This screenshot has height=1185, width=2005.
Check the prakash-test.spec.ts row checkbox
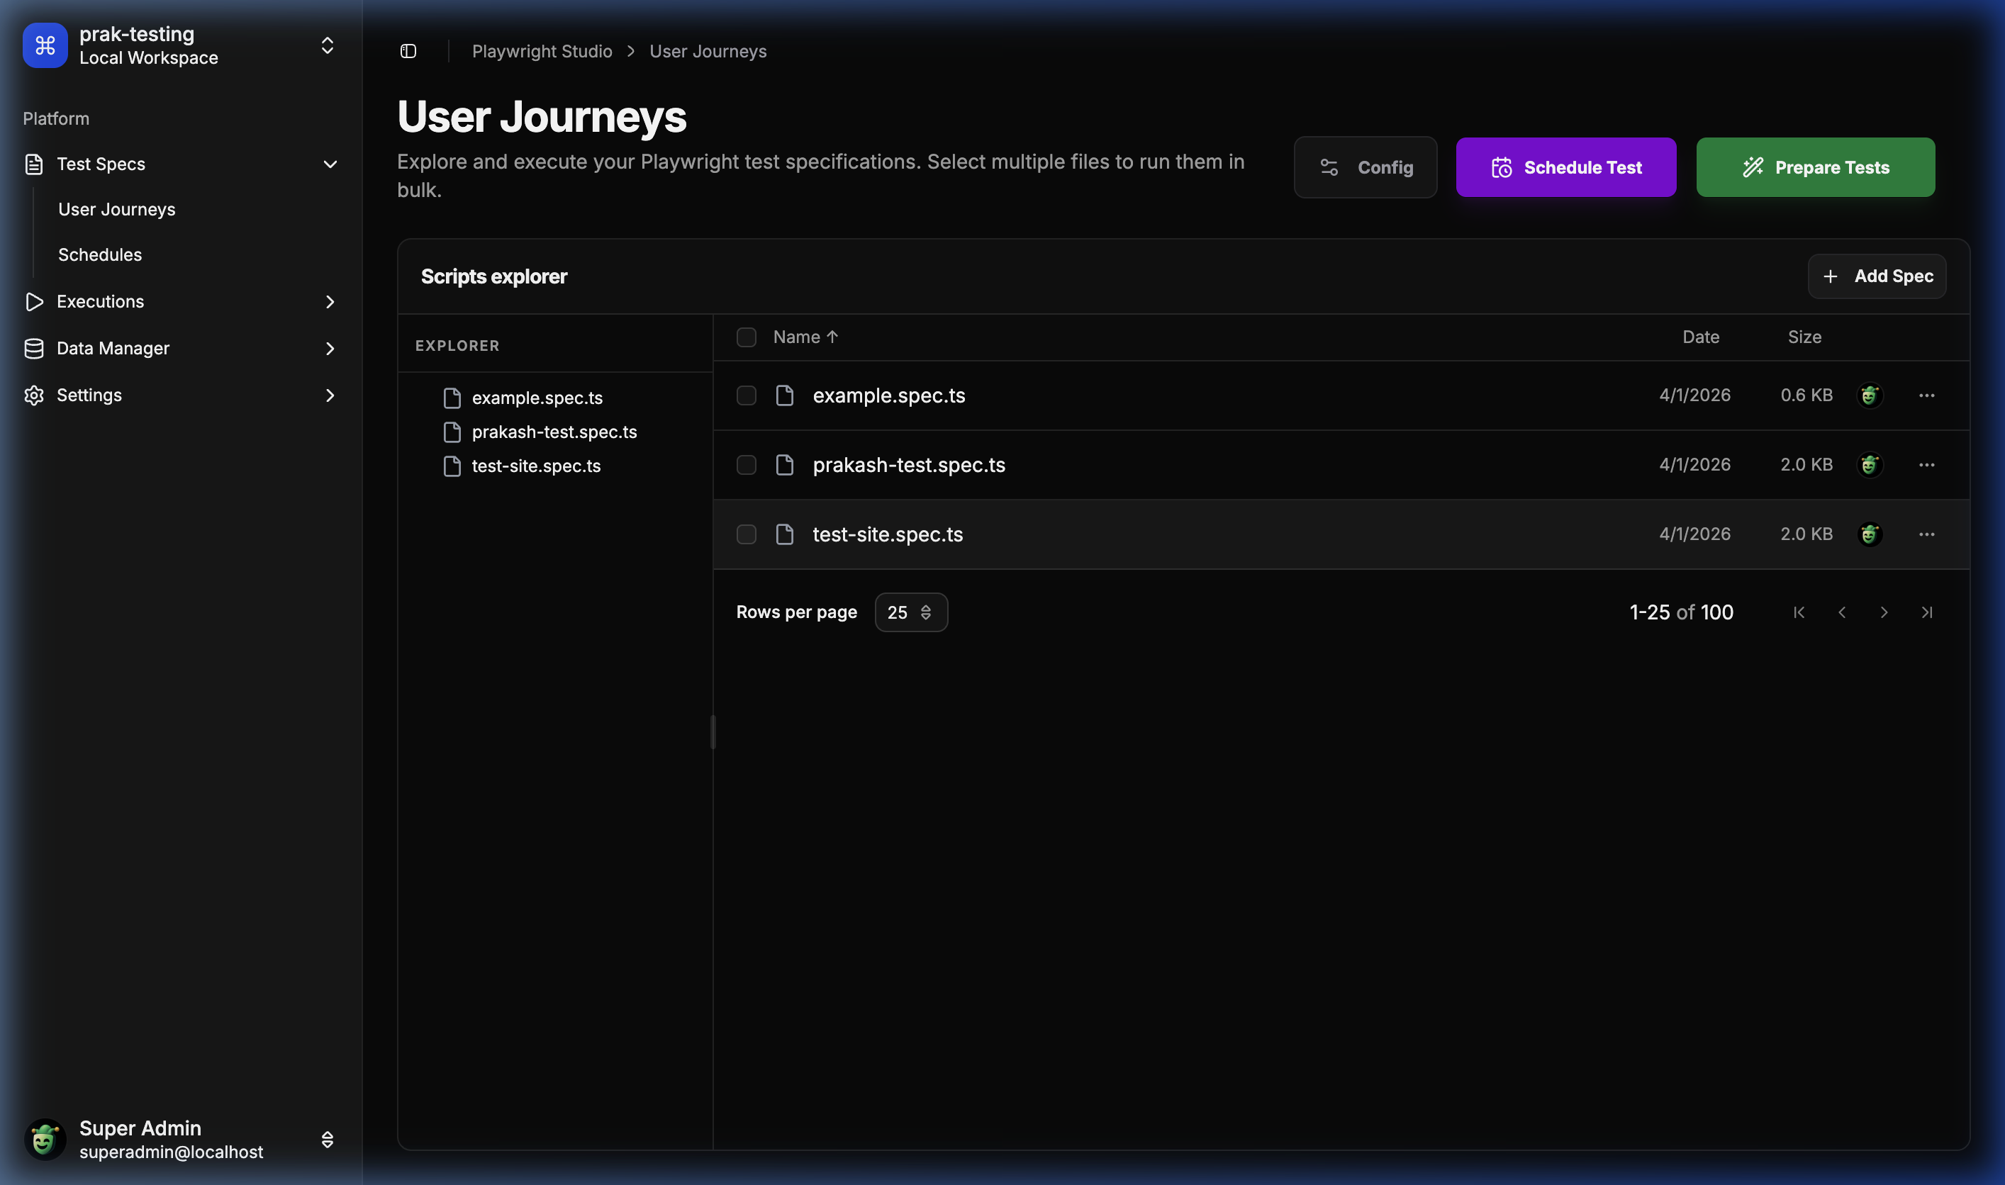pos(746,465)
